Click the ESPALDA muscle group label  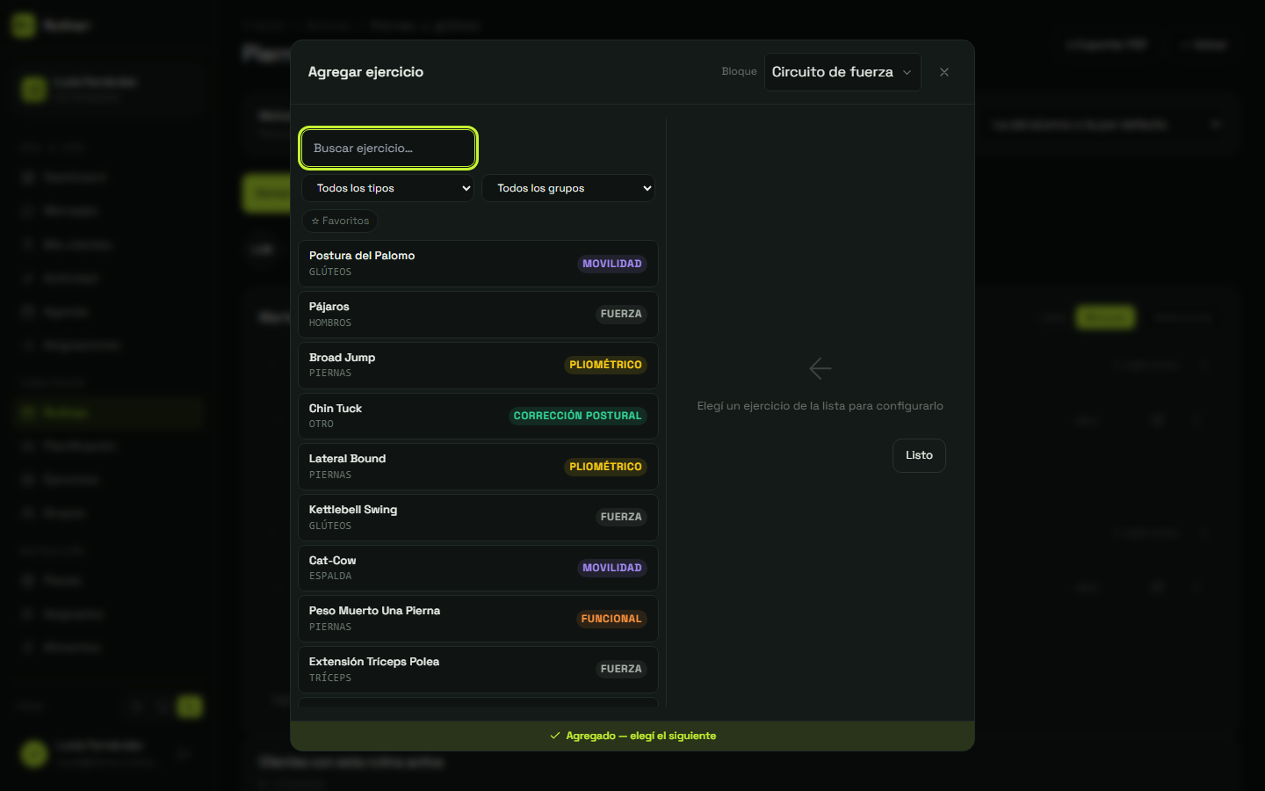(330, 576)
